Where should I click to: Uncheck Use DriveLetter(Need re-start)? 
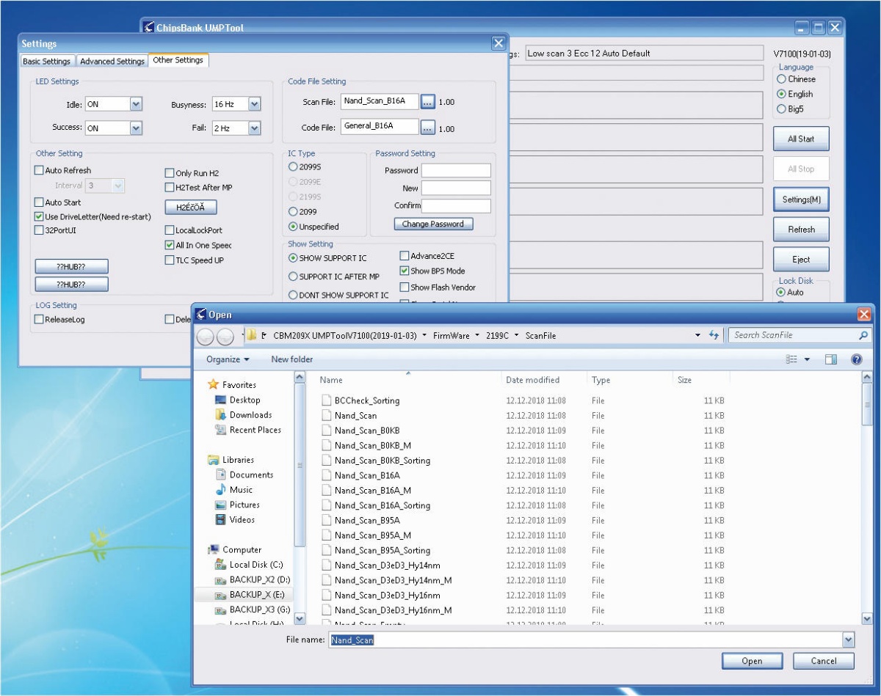pos(39,216)
